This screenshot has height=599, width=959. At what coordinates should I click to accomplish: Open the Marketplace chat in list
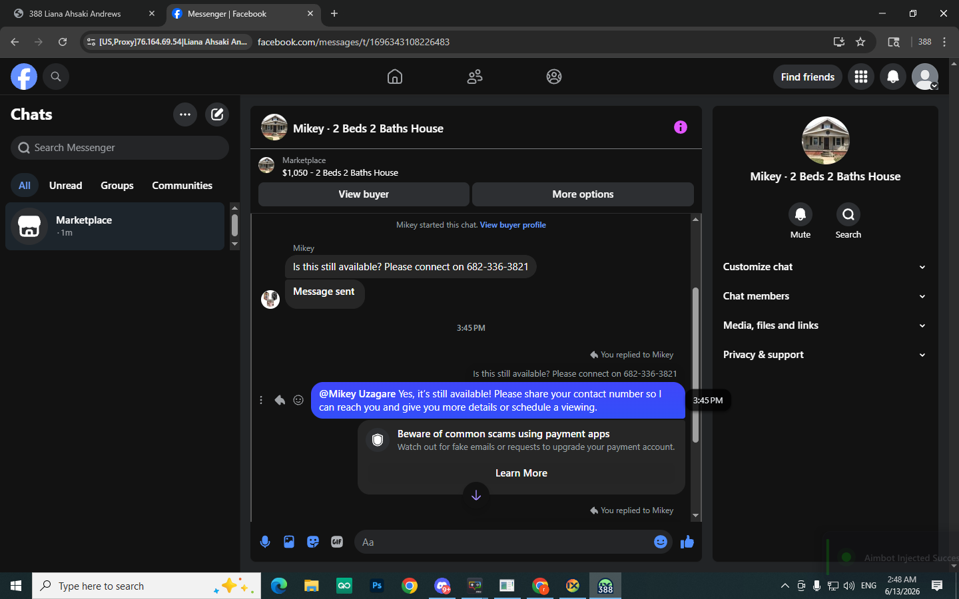pos(115,226)
